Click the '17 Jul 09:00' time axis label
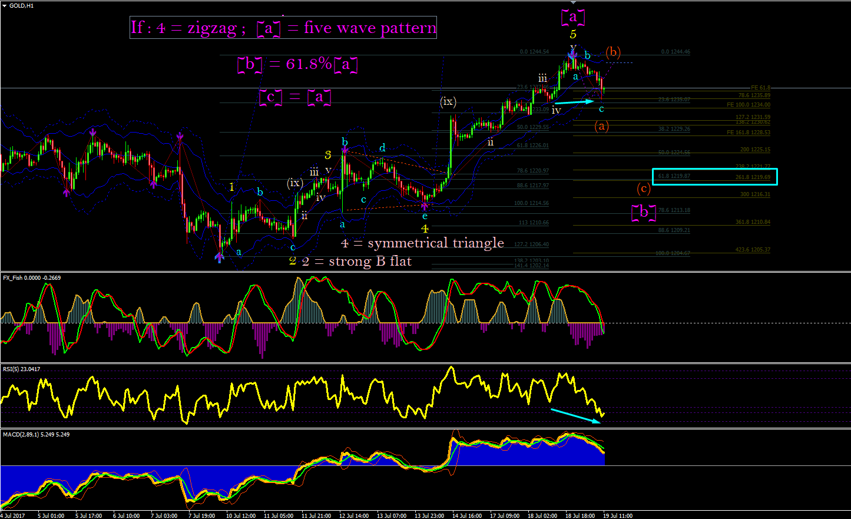This screenshot has width=851, height=519. (x=505, y=515)
